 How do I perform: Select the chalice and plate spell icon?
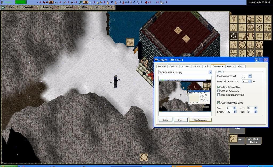(x=251, y=19)
